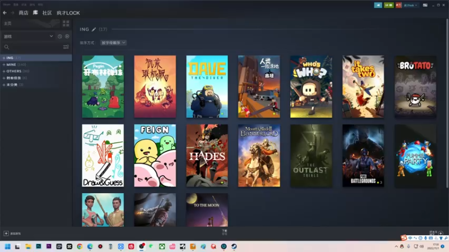Expand the MINE collection

4,64
